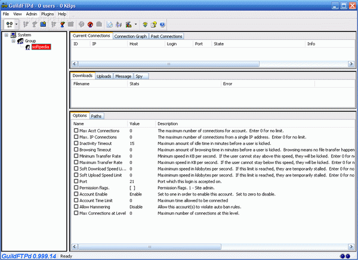Switch to the Message tab

point(124,76)
